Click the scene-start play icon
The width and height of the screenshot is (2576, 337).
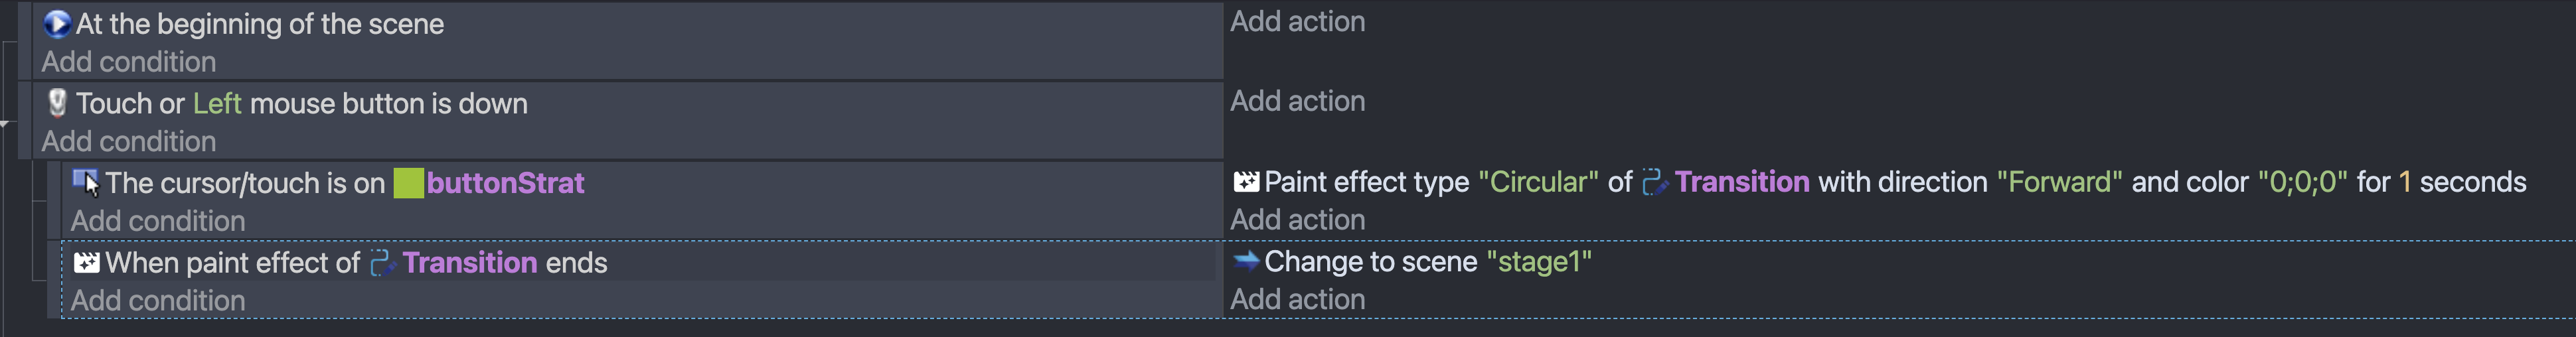pos(57,23)
